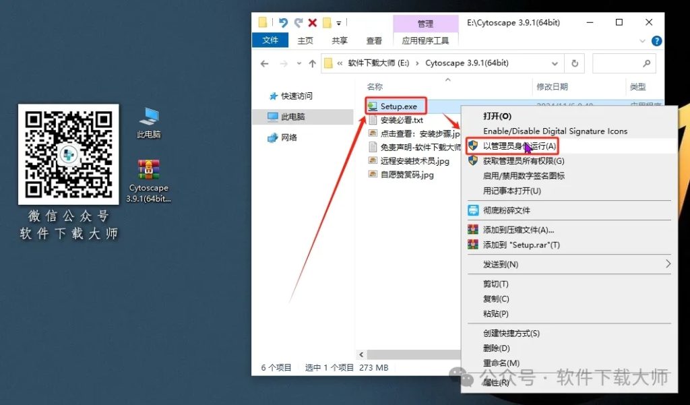This screenshot has width=690, height=405.
Task: Open the recent locations dropdown beside back button
Action: tap(299, 63)
